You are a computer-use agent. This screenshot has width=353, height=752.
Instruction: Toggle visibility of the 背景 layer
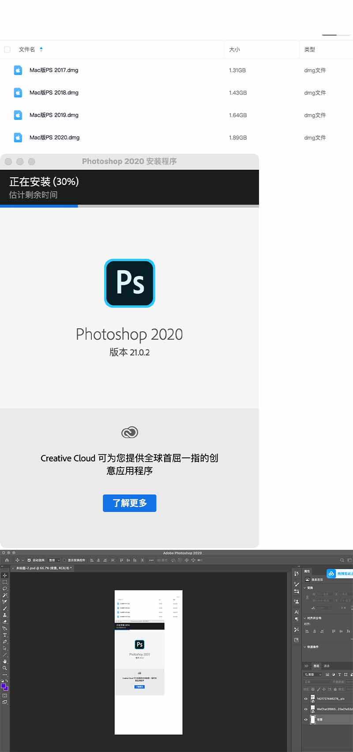point(306,720)
